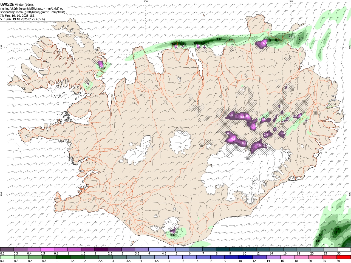
Task: Select the dark mauve 0.2 swatch in upper legend row
Action: click(x=7, y=249)
